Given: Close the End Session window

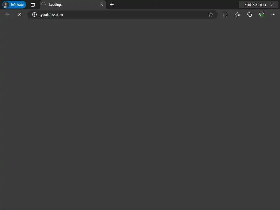Looking at the screenshot, I should [272, 5].
